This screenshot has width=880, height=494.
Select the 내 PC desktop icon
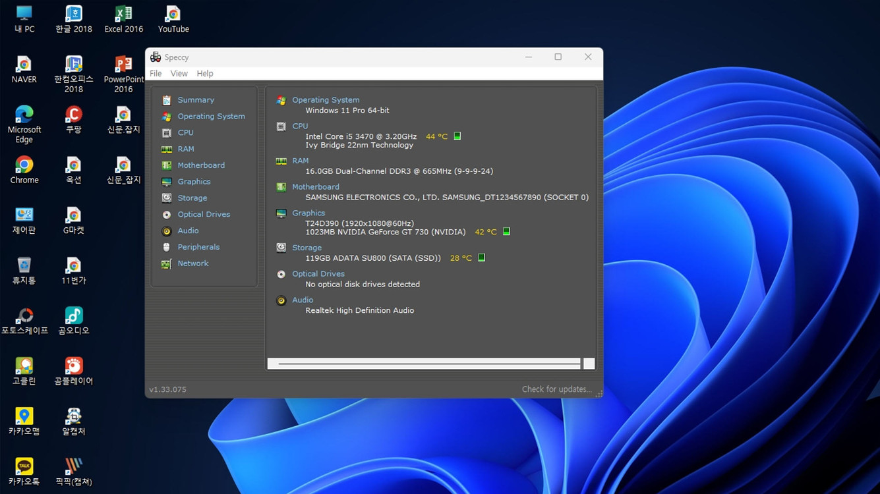[x=24, y=19]
